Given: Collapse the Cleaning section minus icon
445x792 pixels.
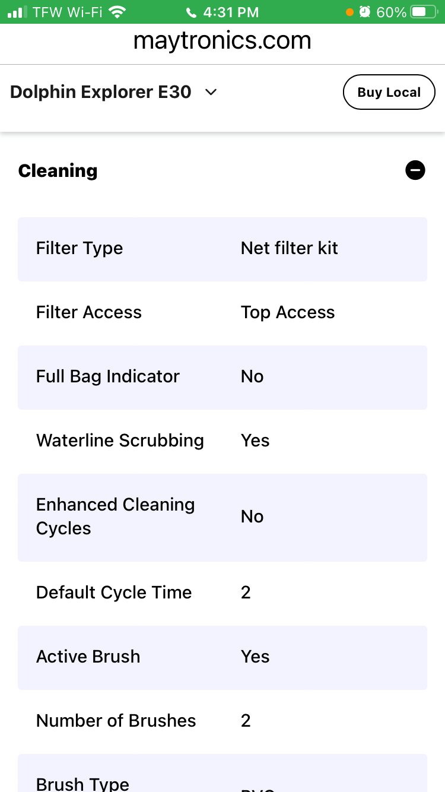Looking at the screenshot, I should (415, 170).
